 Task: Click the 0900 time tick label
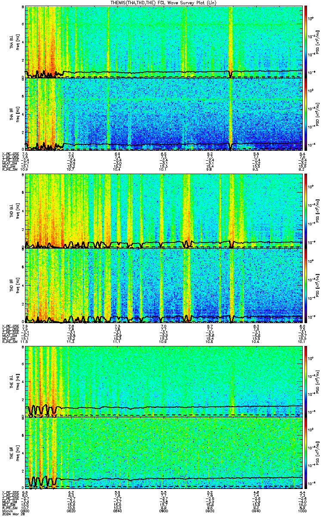(x=164, y=510)
